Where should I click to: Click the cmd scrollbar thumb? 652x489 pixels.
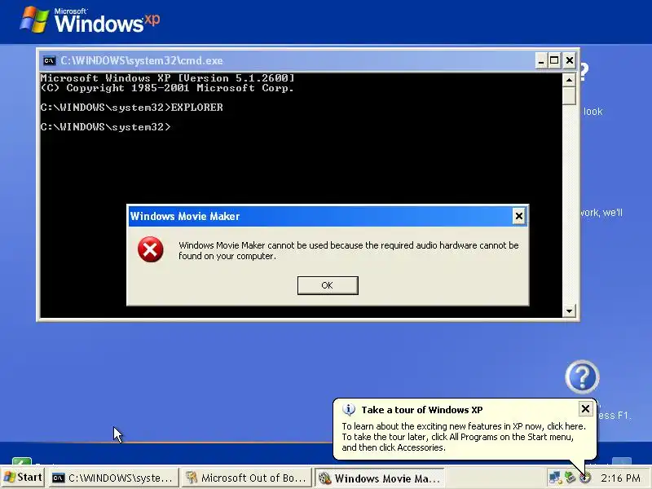(x=569, y=95)
